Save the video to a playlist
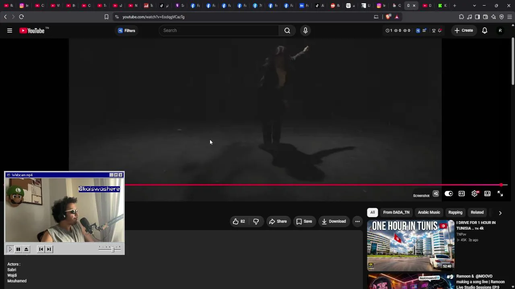 [304, 222]
